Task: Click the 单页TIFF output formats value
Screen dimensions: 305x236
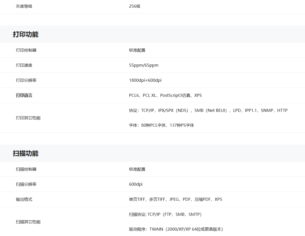Action: point(175,199)
